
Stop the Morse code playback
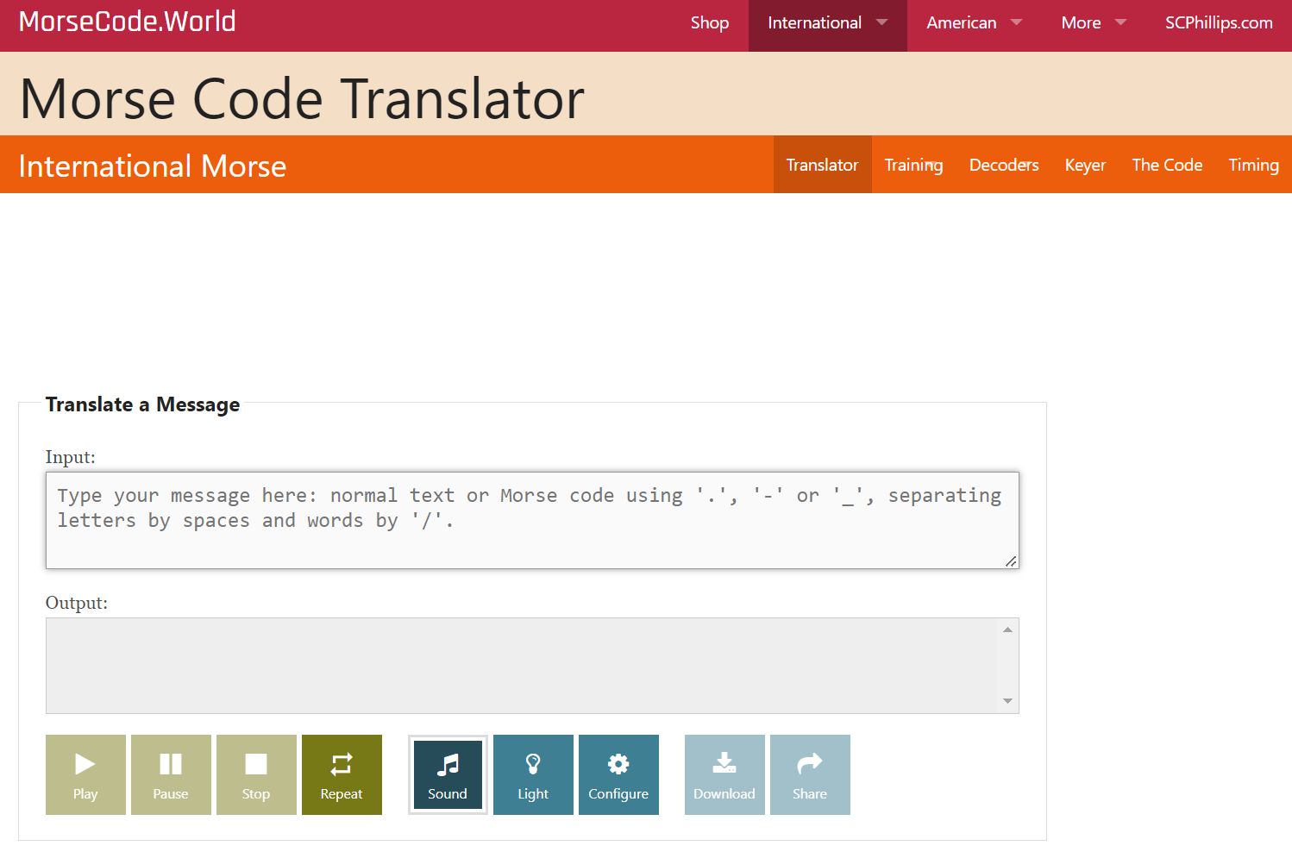[255, 774]
